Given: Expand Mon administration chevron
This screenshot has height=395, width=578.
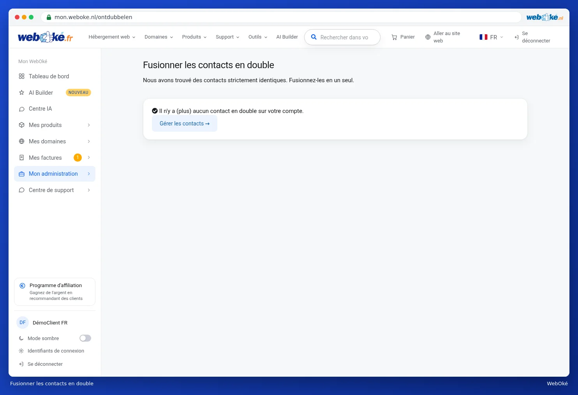Looking at the screenshot, I should (x=89, y=174).
